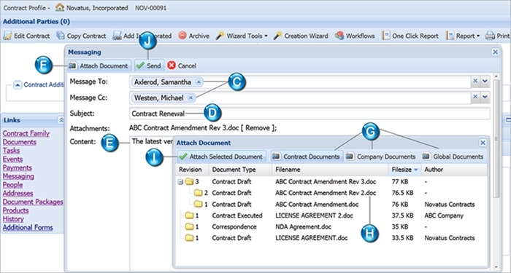Cancel the message via red X icon
Image resolution: width=511 pixels, height=273 pixels.
182,66
